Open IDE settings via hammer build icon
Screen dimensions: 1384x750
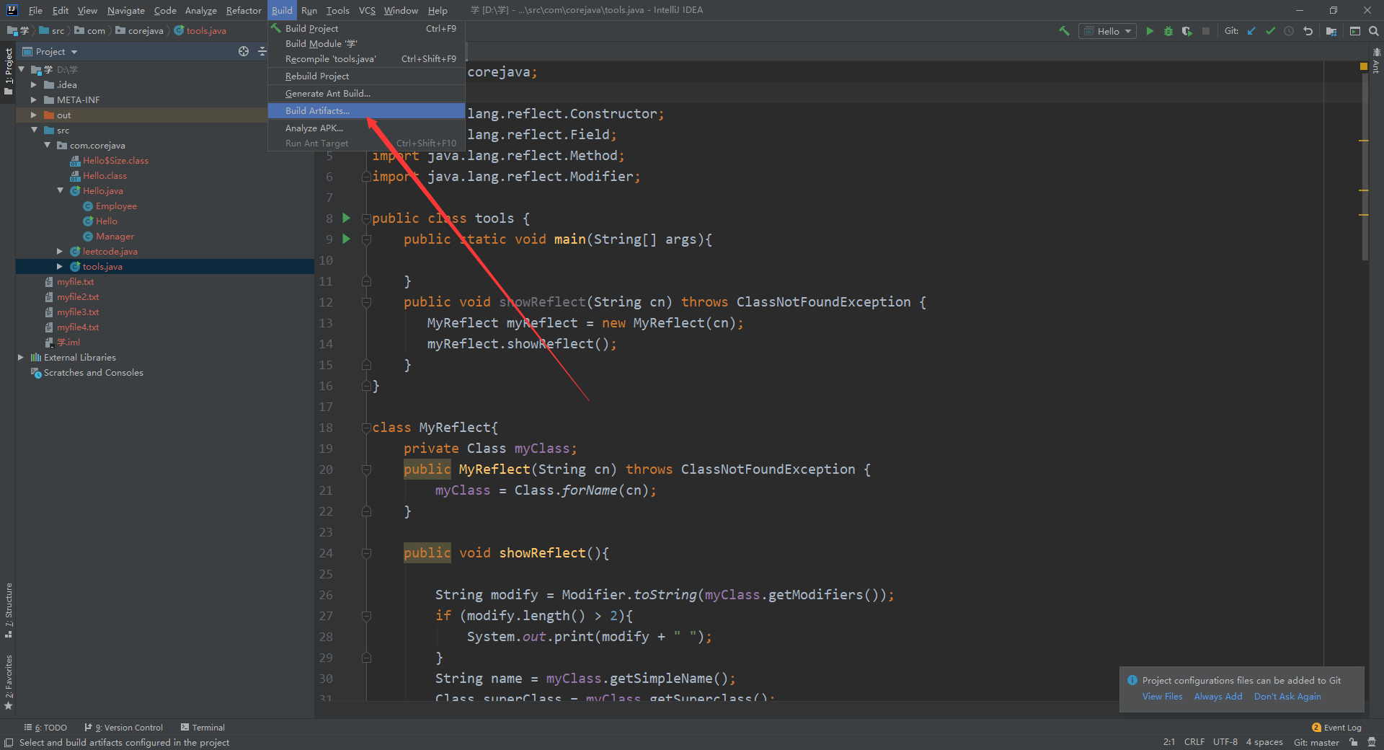[x=1064, y=31]
